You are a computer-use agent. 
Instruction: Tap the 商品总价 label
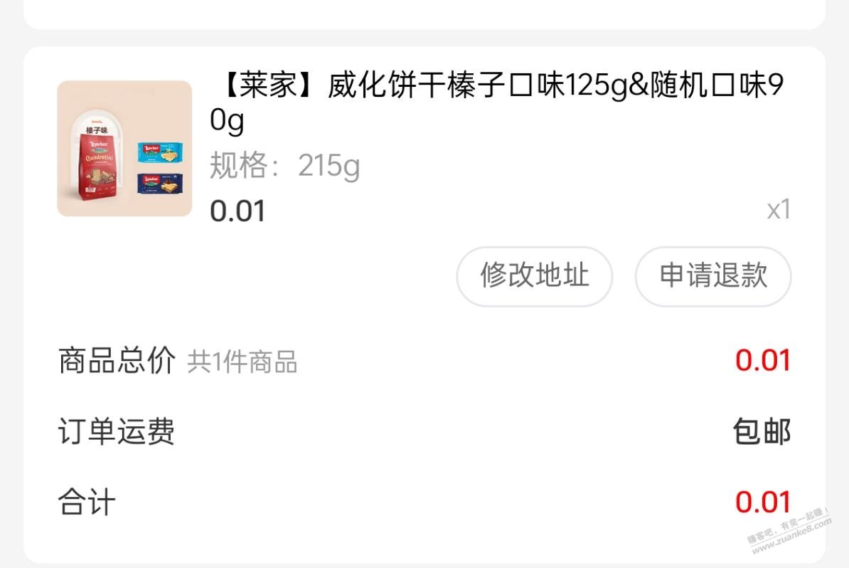click(x=117, y=360)
